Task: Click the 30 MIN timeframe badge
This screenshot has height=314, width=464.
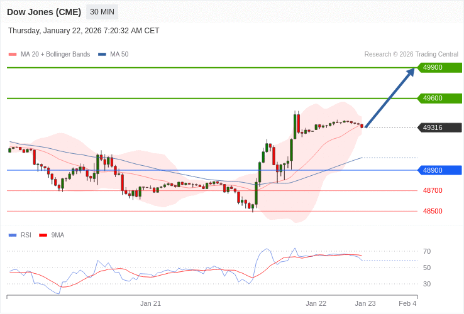Action: point(102,12)
